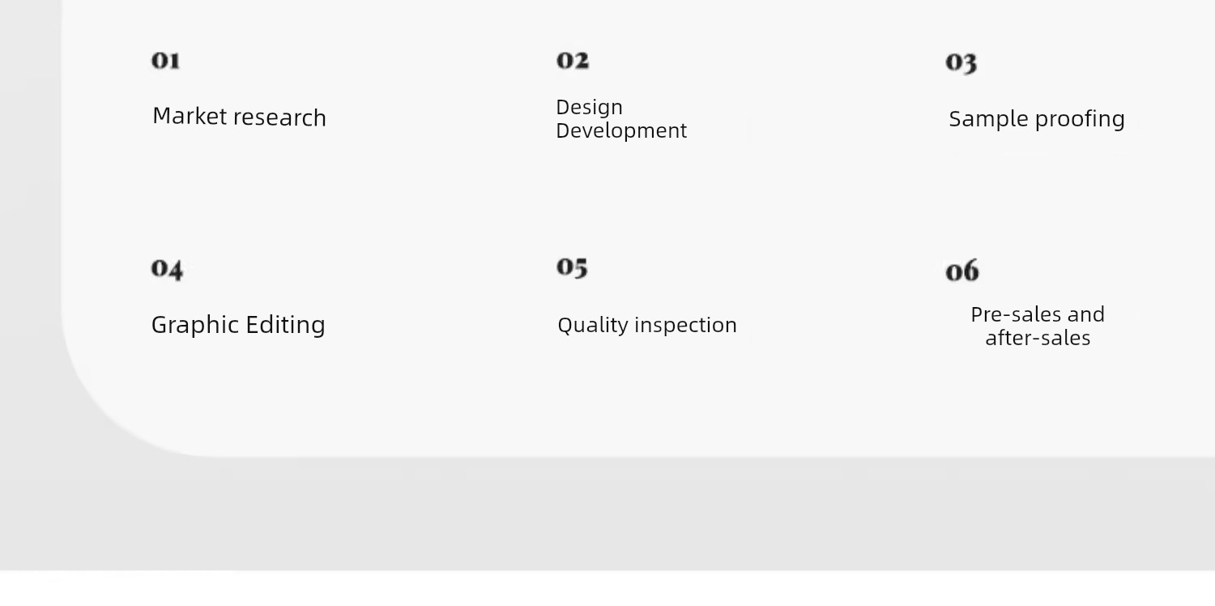Select the Sample proofing label
The width and height of the screenshot is (1215, 606).
pos(1037,119)
